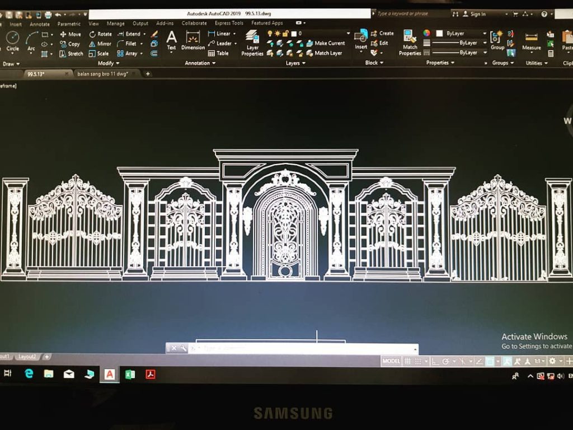Click Edit block button

coord(379,43)
